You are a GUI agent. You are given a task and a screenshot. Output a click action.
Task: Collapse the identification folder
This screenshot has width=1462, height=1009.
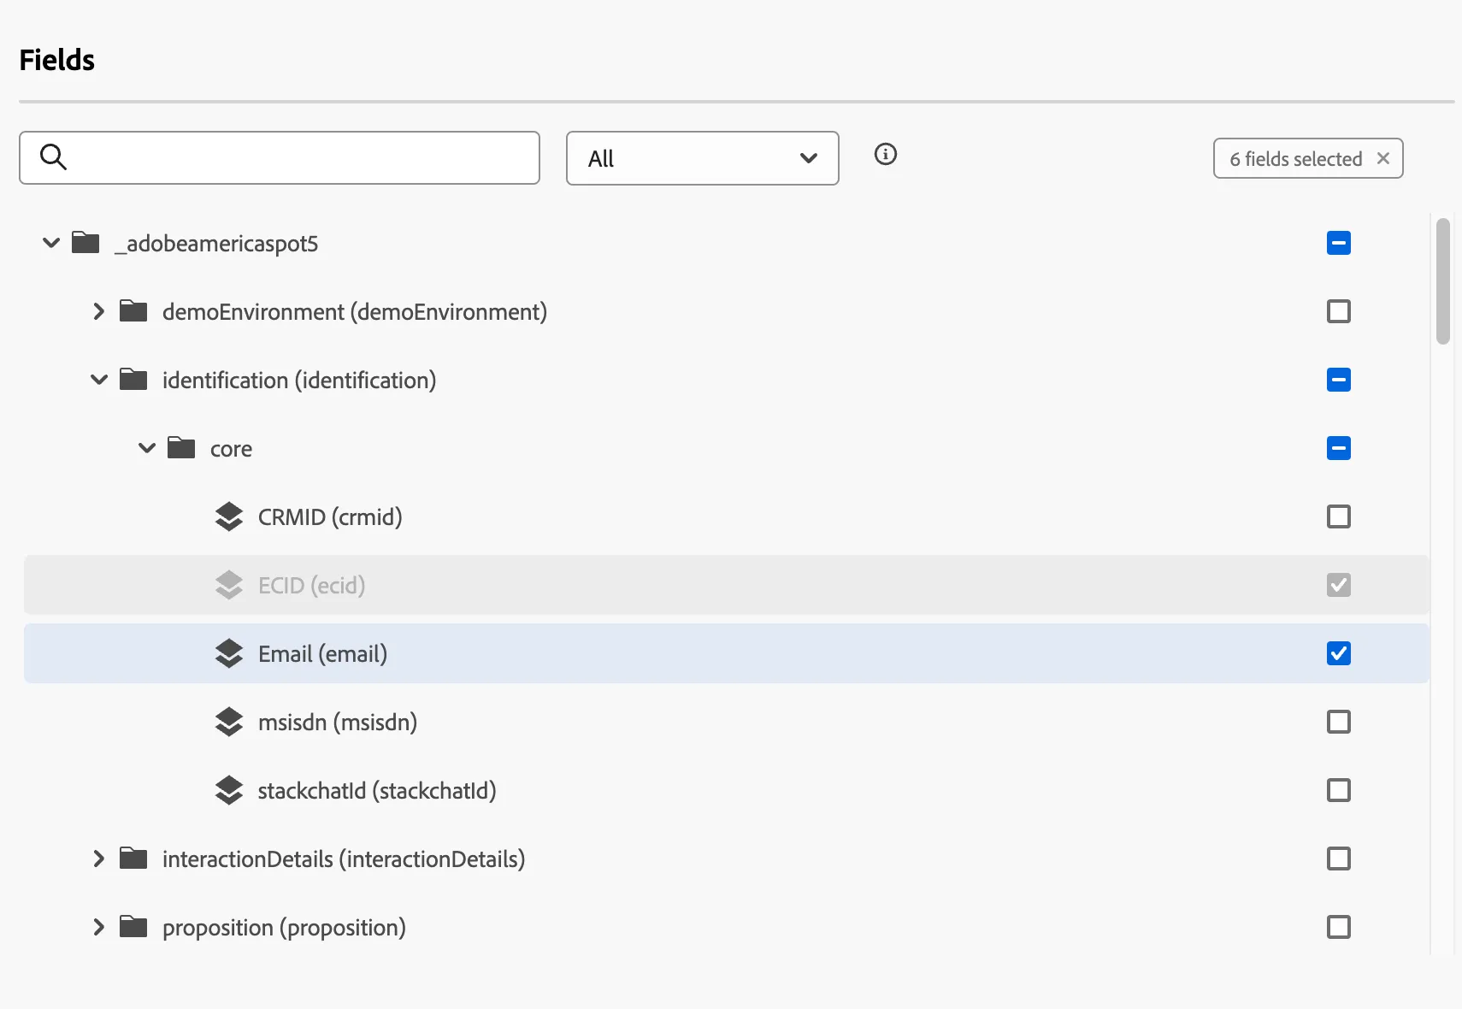[99, 380]
